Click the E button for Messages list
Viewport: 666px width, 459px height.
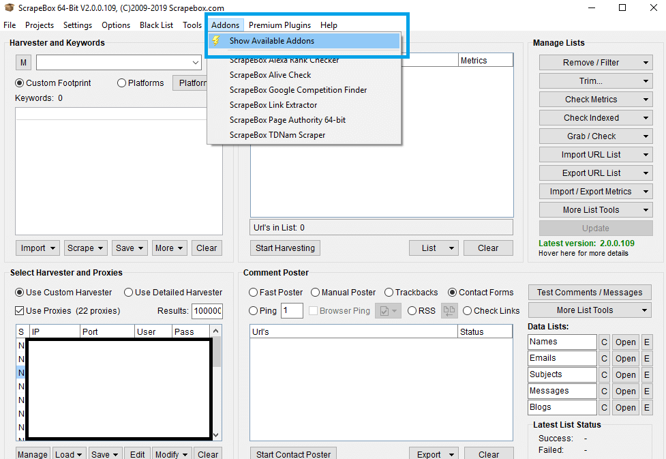tap(646, 391)
